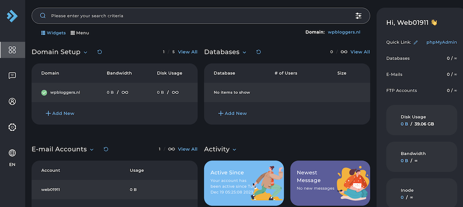The image size is (463, 207).
Task: Refresh the Databases widget
Action: coord(258,52)
